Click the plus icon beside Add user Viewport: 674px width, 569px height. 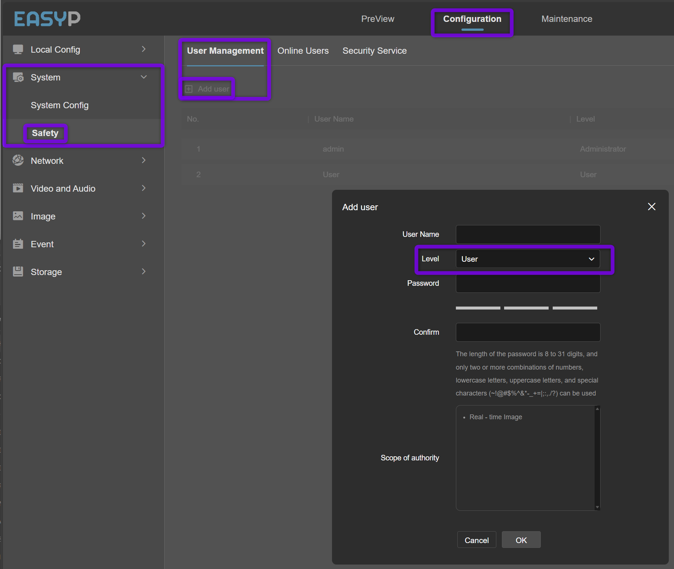coord(189,89)
